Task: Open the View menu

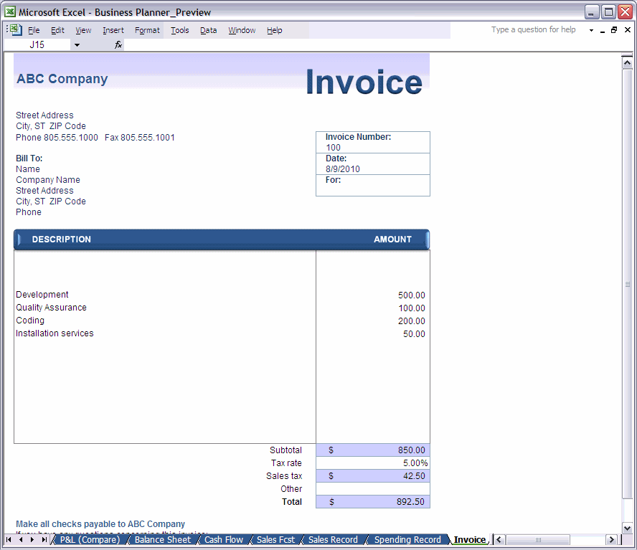Action: [83, 30]
